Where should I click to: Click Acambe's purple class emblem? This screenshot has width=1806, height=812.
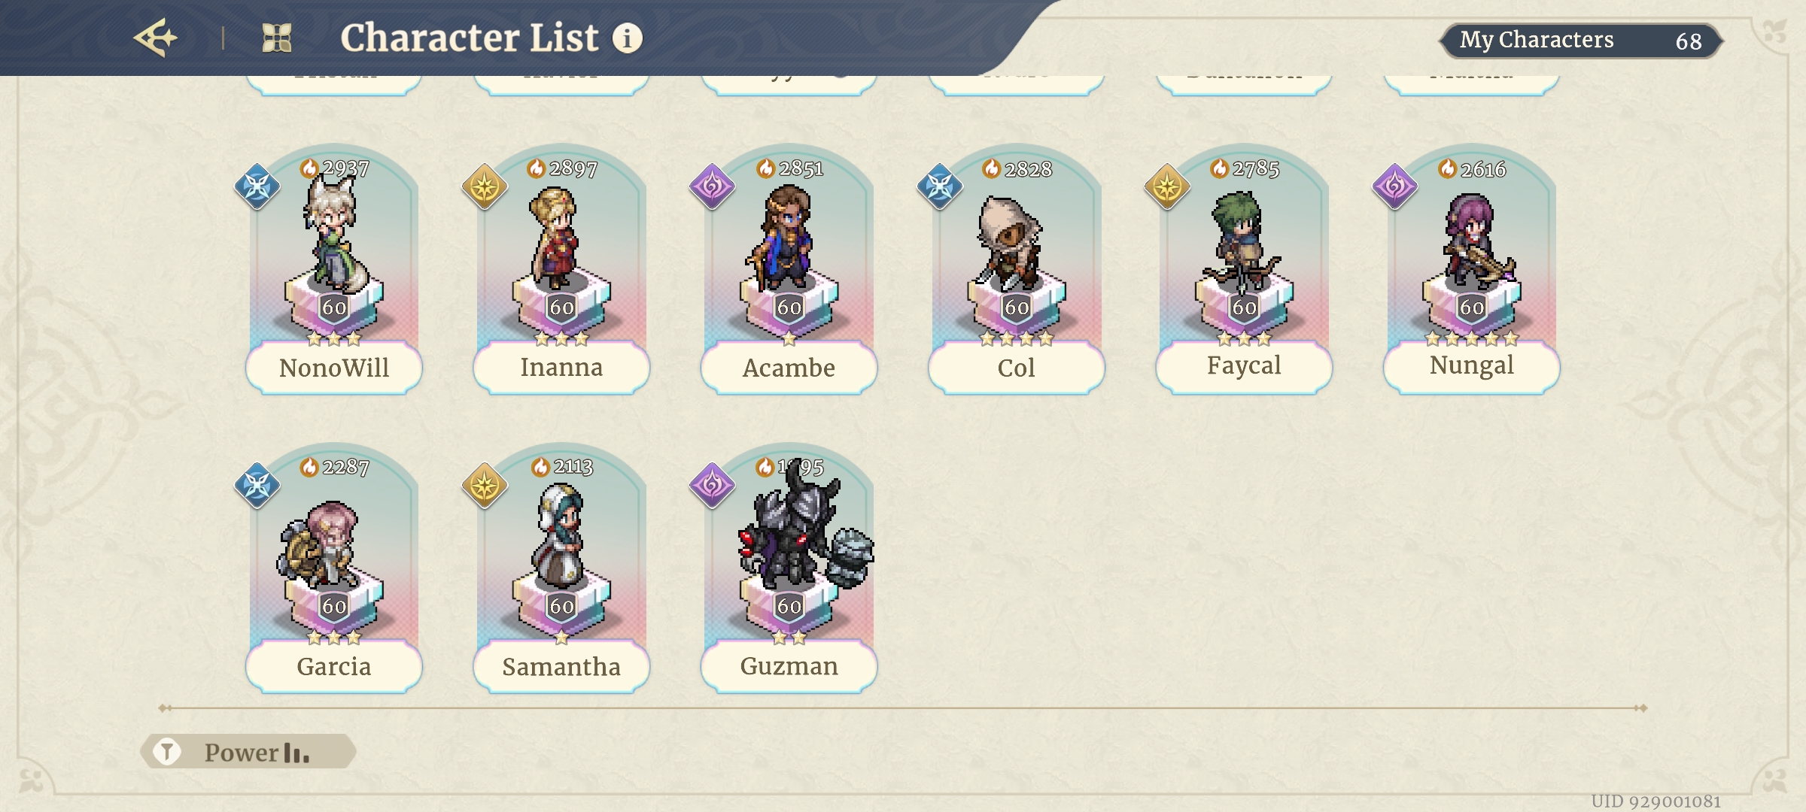712,186
